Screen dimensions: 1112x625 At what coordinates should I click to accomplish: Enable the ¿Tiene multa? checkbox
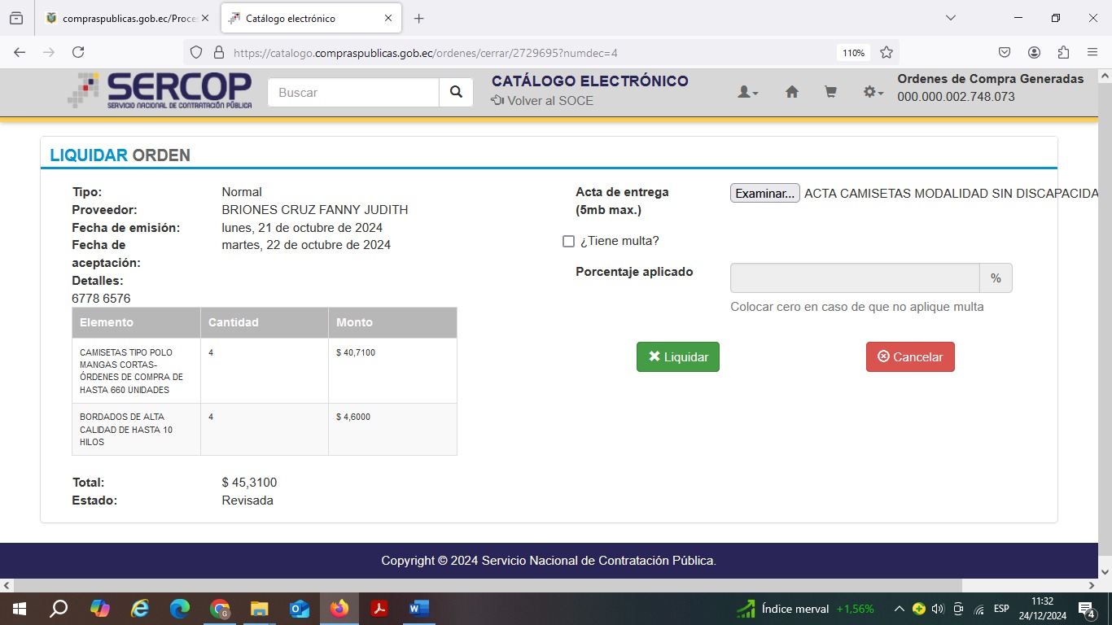(x=568, y=242)
